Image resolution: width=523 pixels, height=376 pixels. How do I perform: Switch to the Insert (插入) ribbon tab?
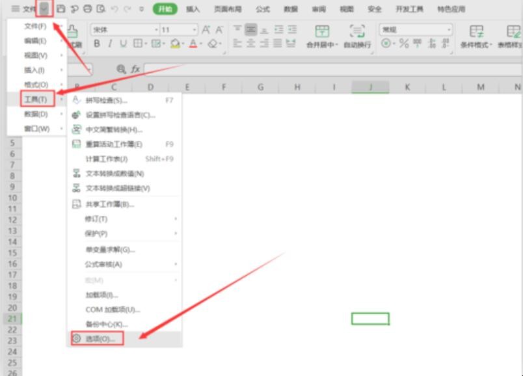(x=193, y=9)
